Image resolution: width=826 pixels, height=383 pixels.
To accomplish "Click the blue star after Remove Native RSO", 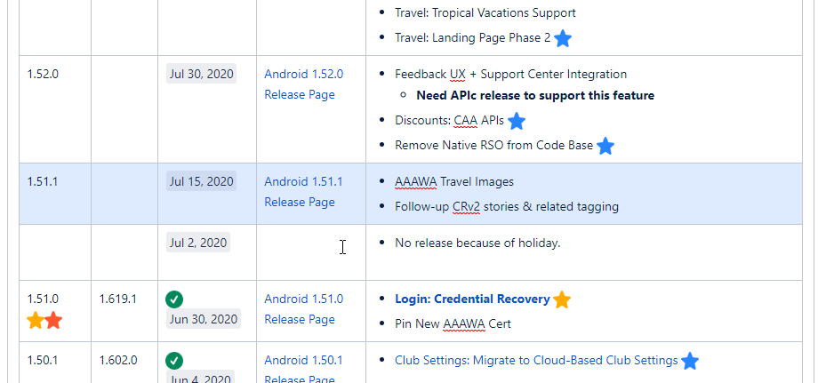I will click(x=605, y=146).
